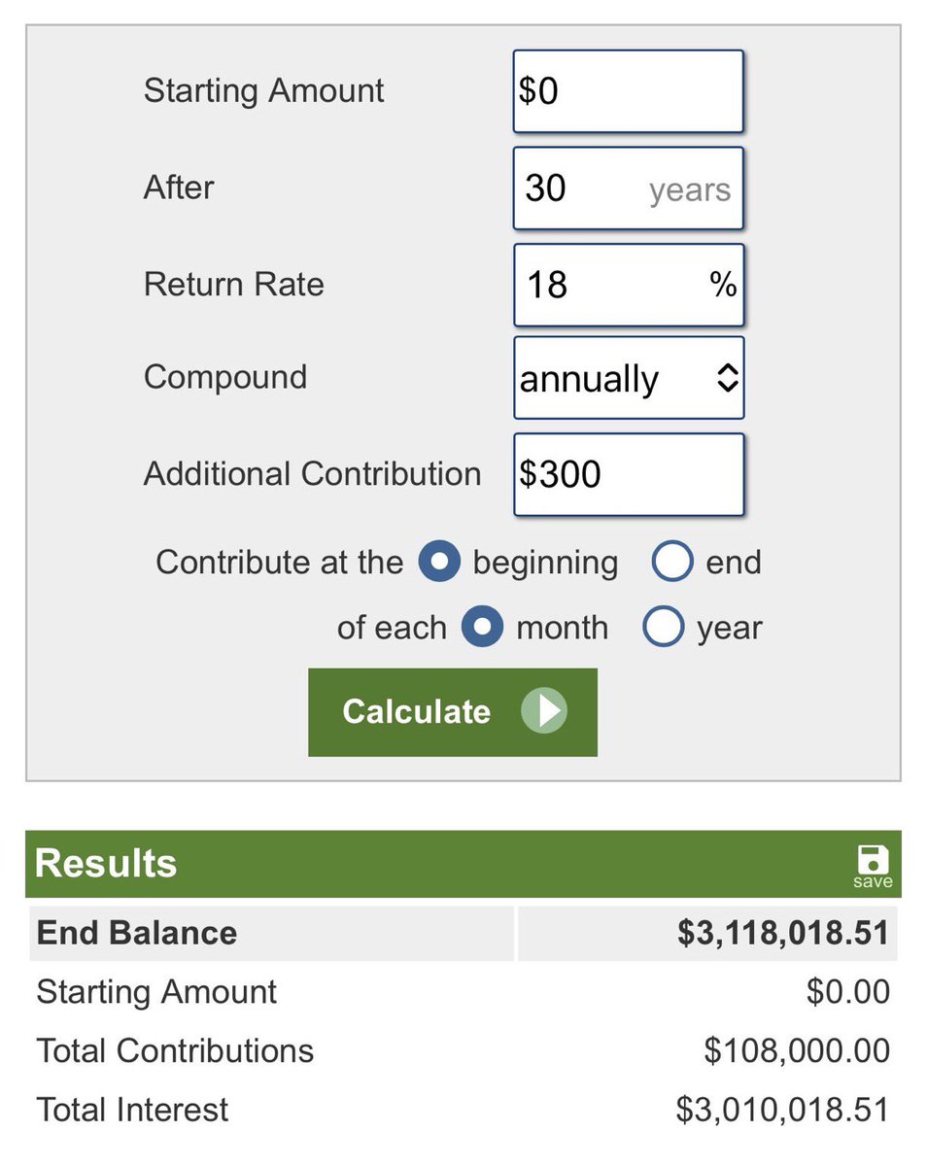Open the Compound annually dropdown
Viewport: 927px width, 1166px height.
[x=628, y=379]
